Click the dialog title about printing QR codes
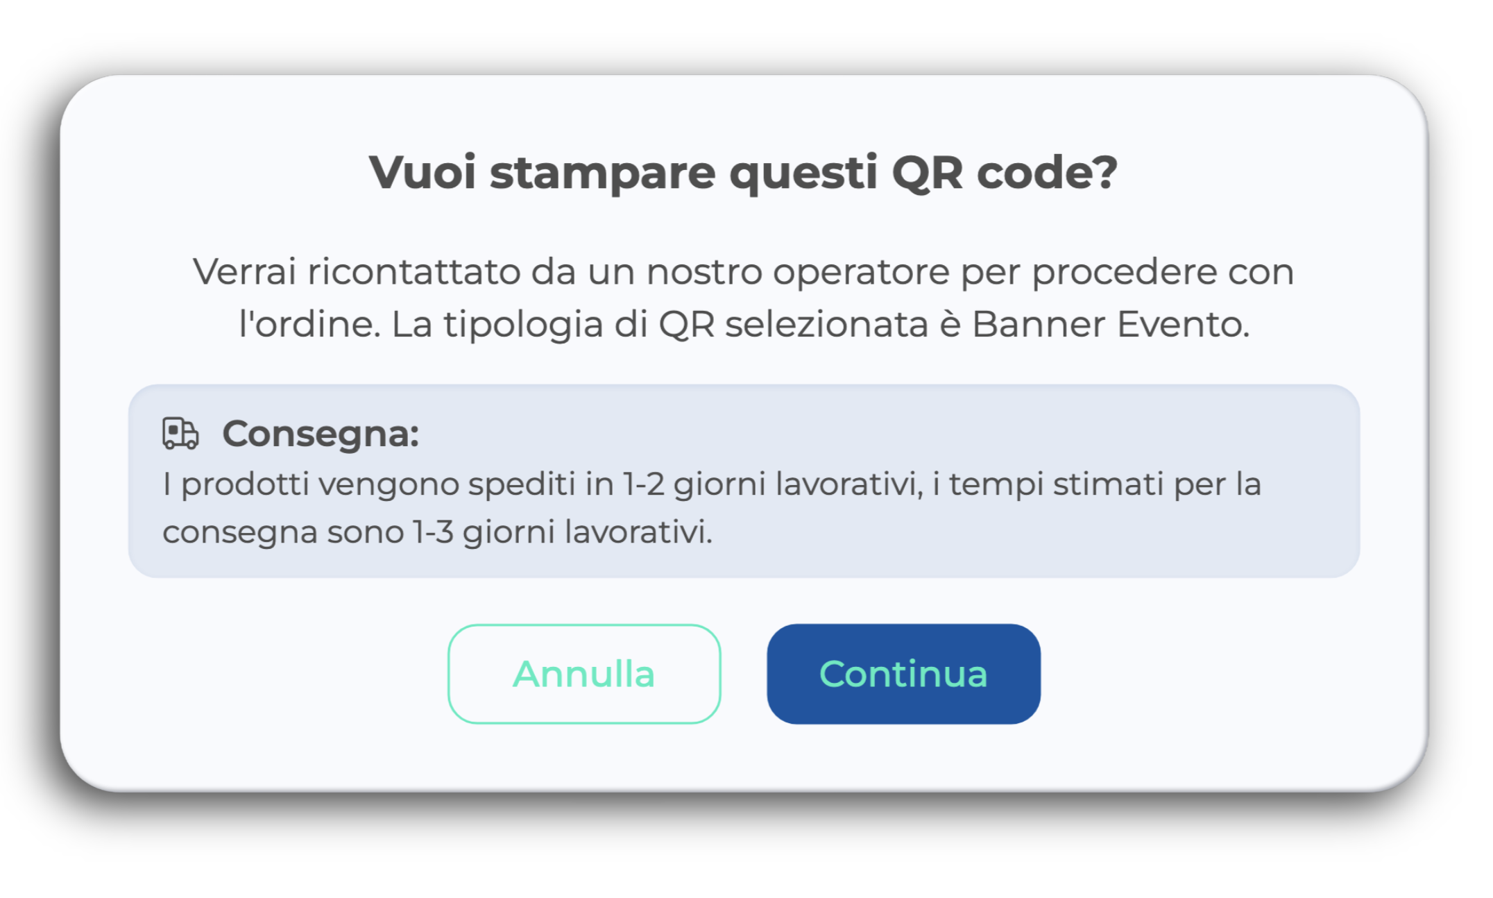Screen dimensions: 1493x898 (744, 173)
